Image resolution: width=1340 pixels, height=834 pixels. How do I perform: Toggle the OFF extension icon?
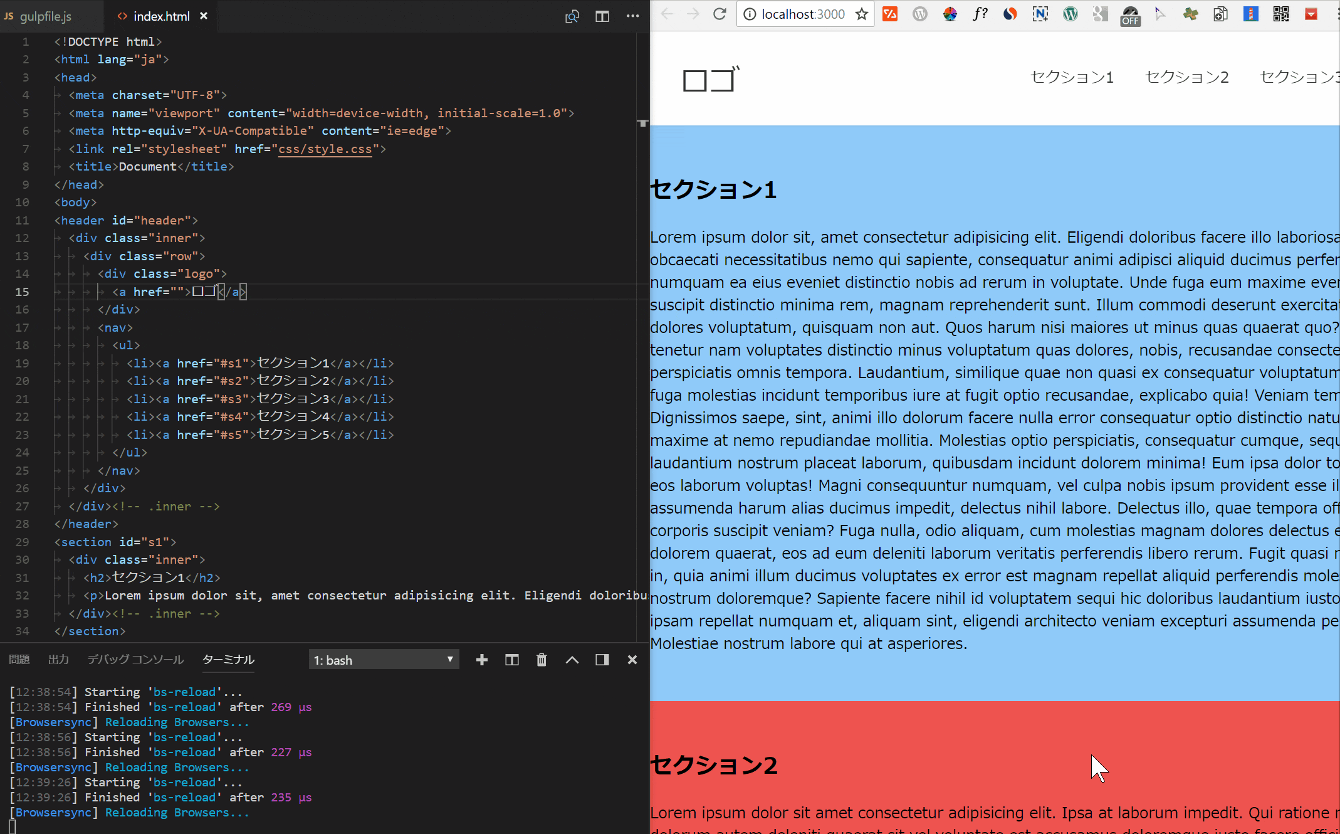click(1131, 16)
